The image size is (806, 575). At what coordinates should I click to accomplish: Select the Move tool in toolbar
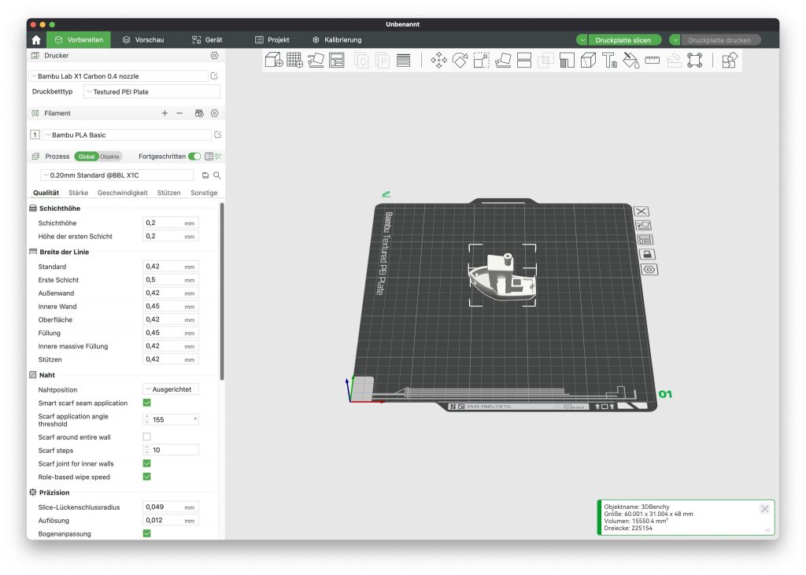point(438,61)
